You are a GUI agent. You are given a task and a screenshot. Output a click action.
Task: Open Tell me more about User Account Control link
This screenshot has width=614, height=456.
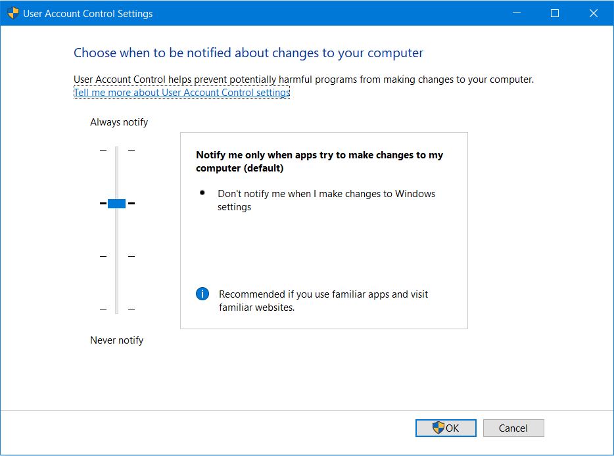click(x=181, y=93)
